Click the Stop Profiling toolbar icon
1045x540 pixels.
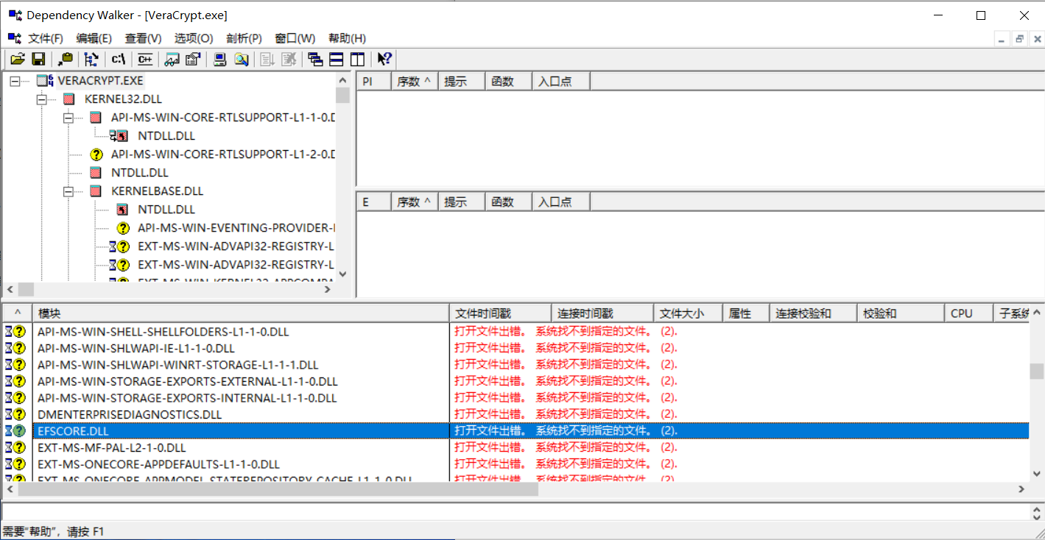289,60
